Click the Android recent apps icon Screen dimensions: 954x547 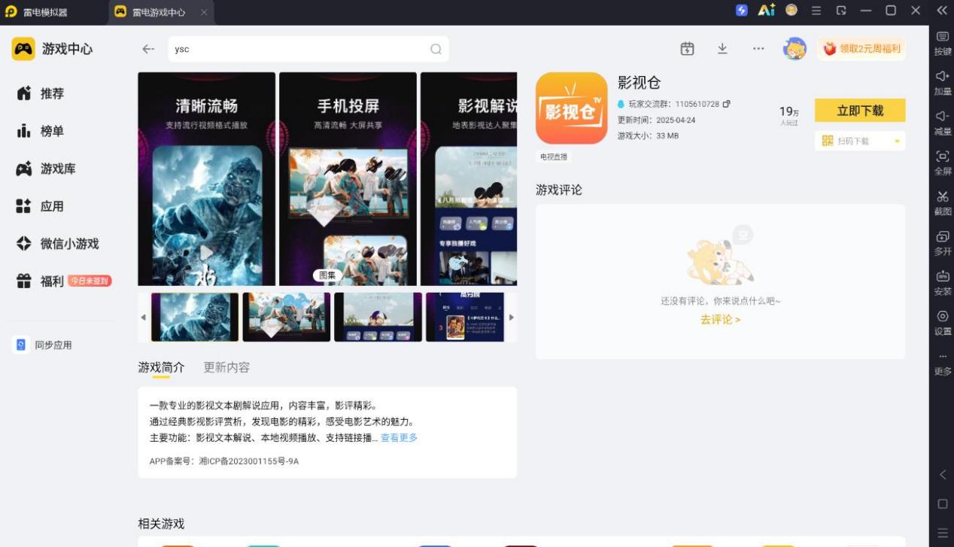(x=943, y=532)
